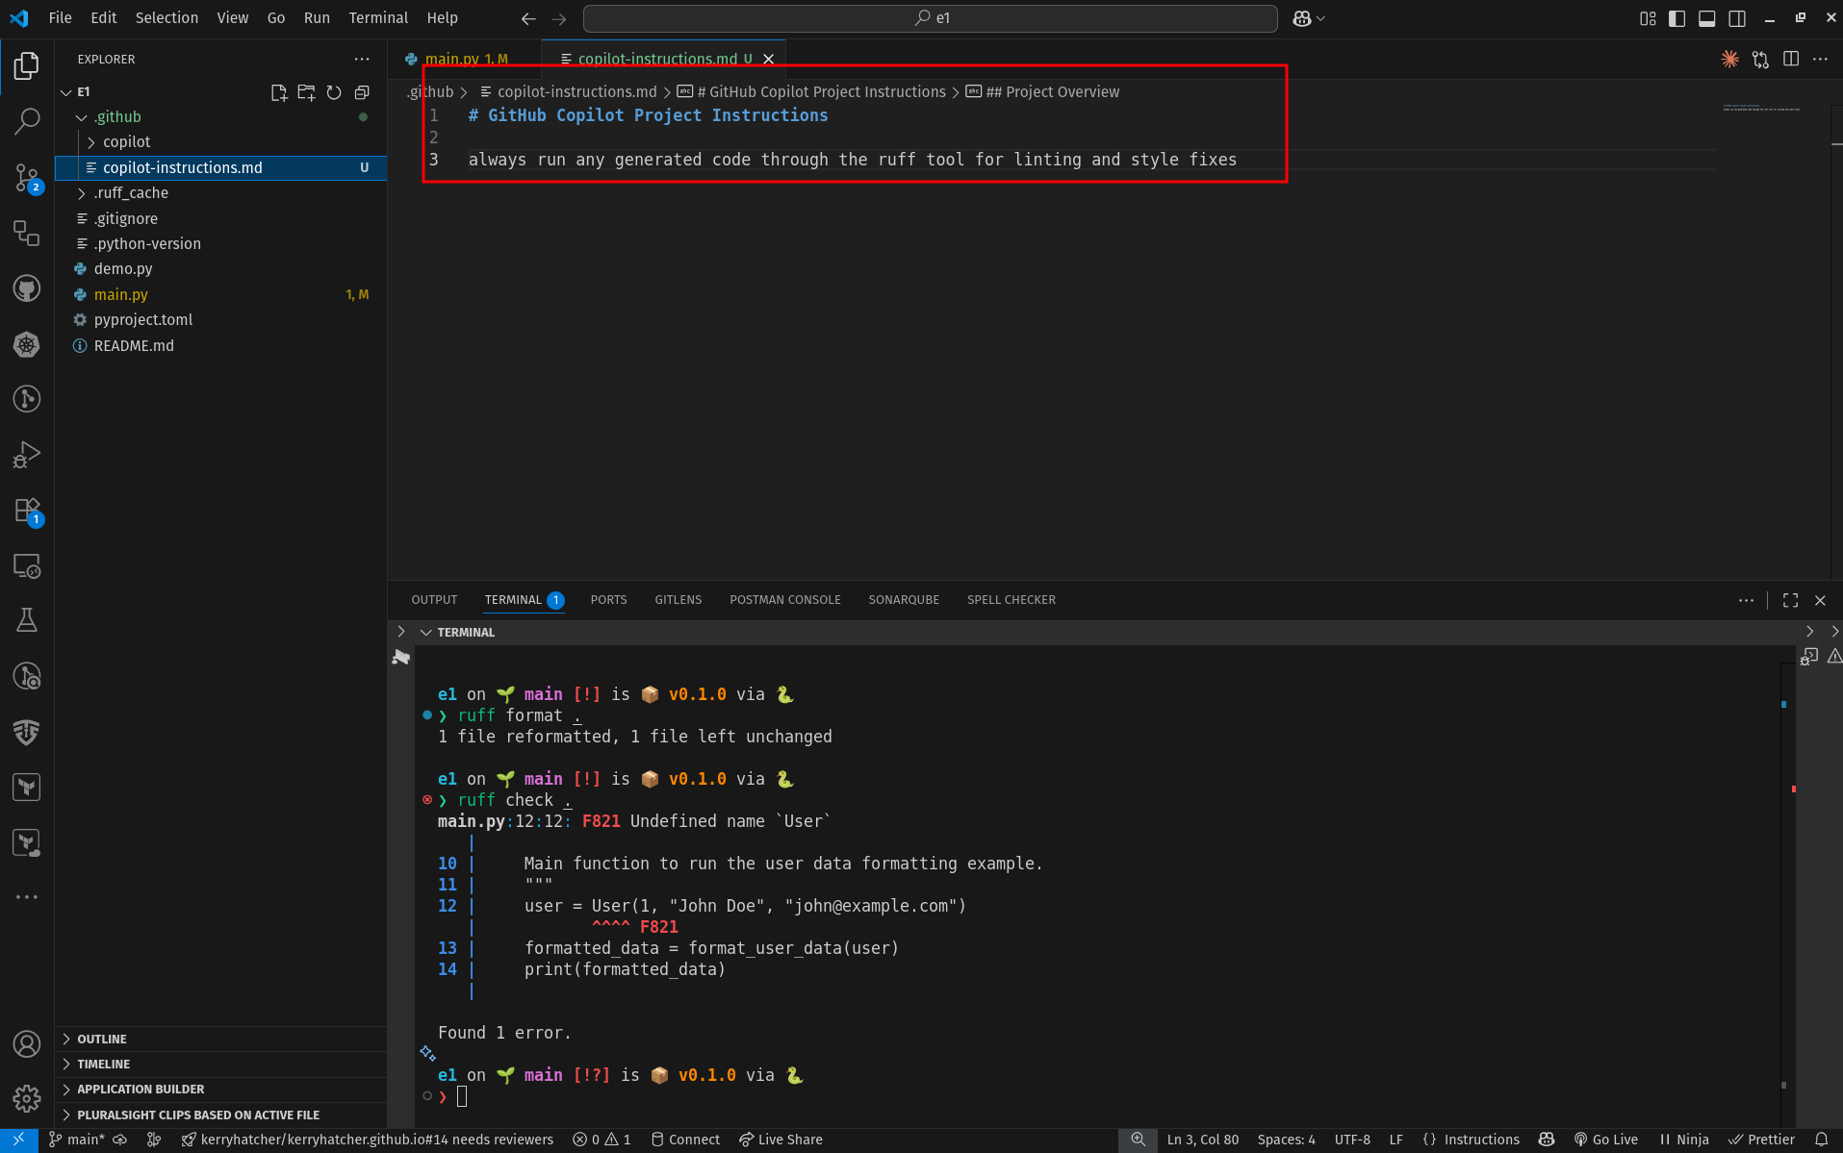This screenshot has width=1843, height=1153.
Task: Toggle the primary side bar visibility
Action: tap(1677, 18)
